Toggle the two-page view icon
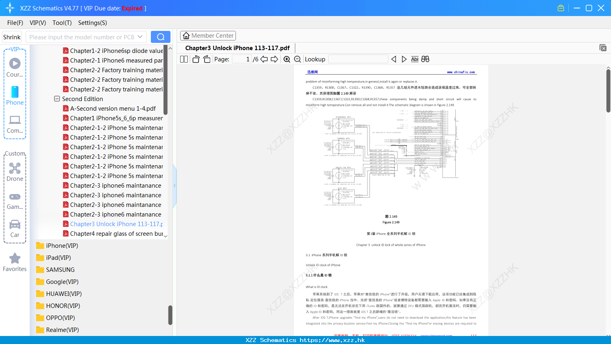The width and height of the screenshot is (611, 344). coord(184,59)
